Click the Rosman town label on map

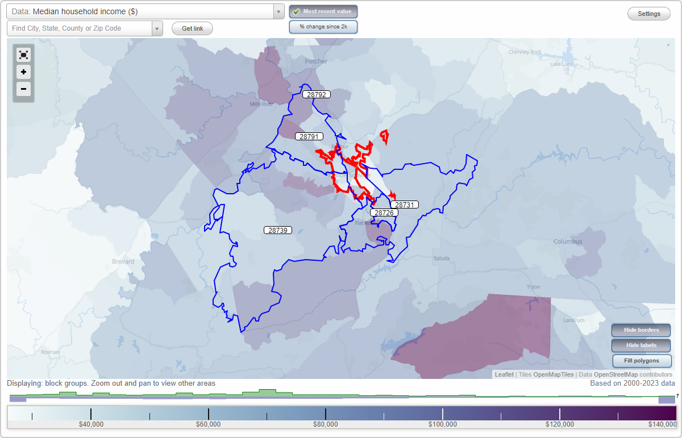pyautogui.click(x=50, y=352)
